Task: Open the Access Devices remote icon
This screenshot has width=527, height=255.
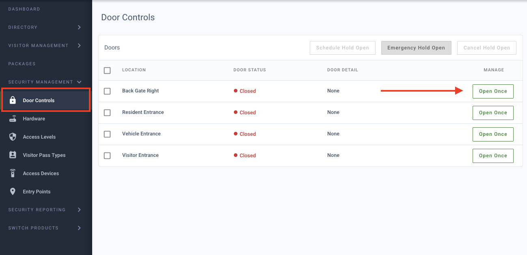Action: coord(13,174)
